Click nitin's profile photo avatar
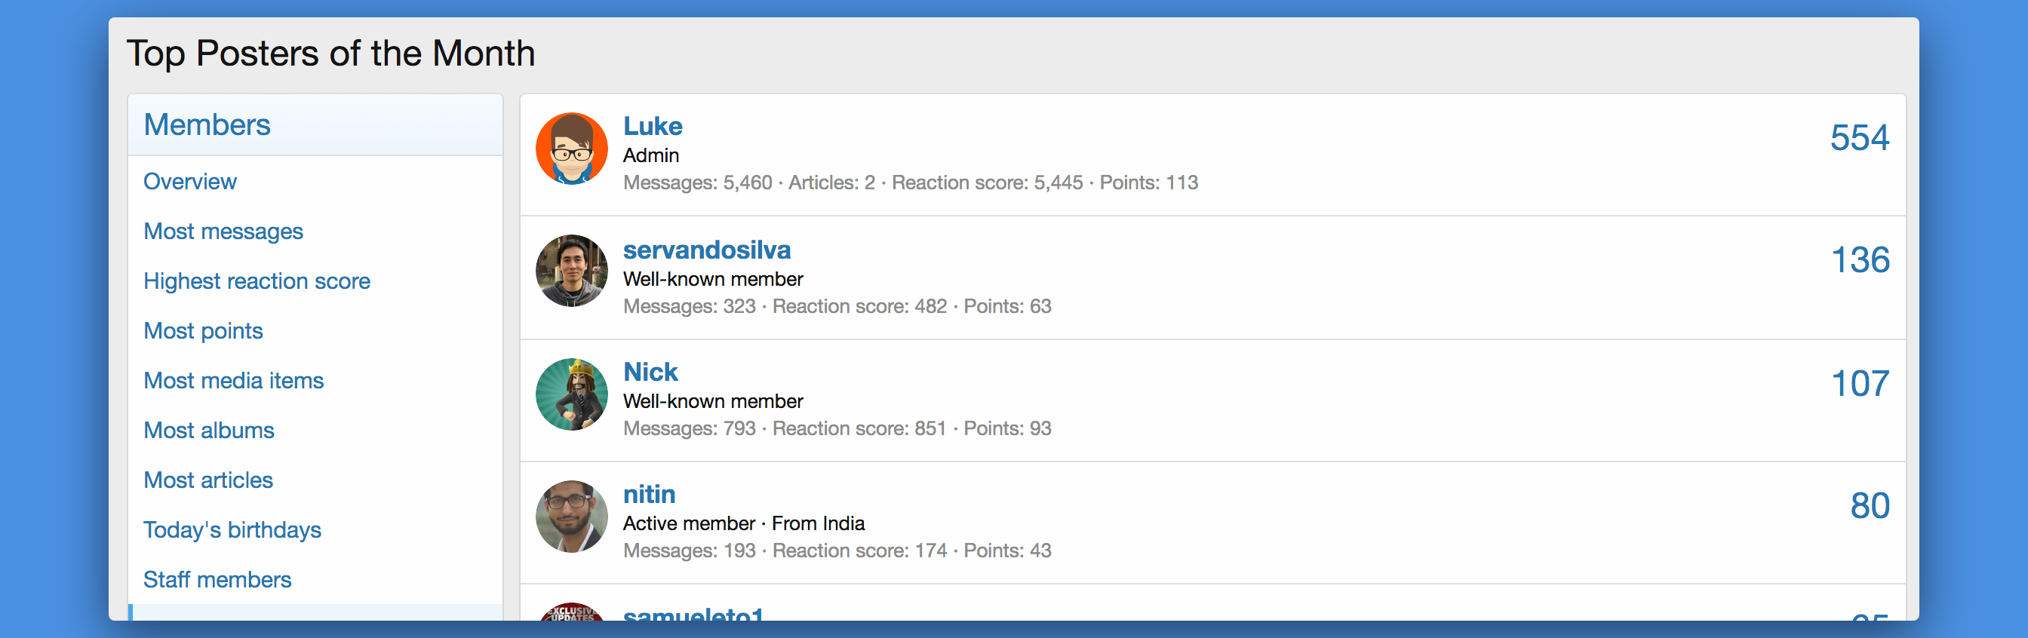Image resolution: width=2028 pixels, height=638 pixels. click(572, 516)
